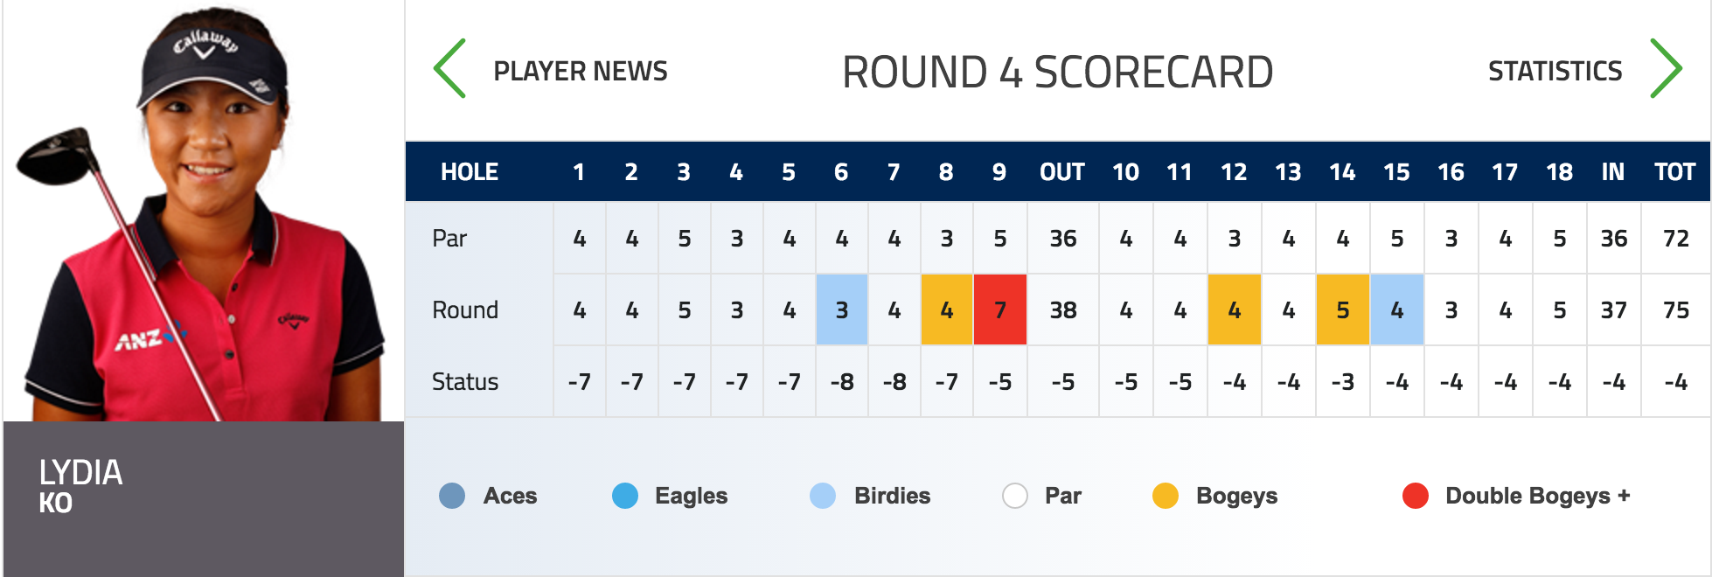Click the Round 4 Scorecard heading
This screenshot has width=1712, height=577.
coord(1057,72)
